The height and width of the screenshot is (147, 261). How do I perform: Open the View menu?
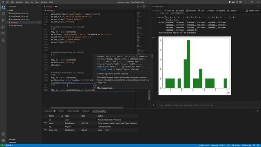coord(27,2)
